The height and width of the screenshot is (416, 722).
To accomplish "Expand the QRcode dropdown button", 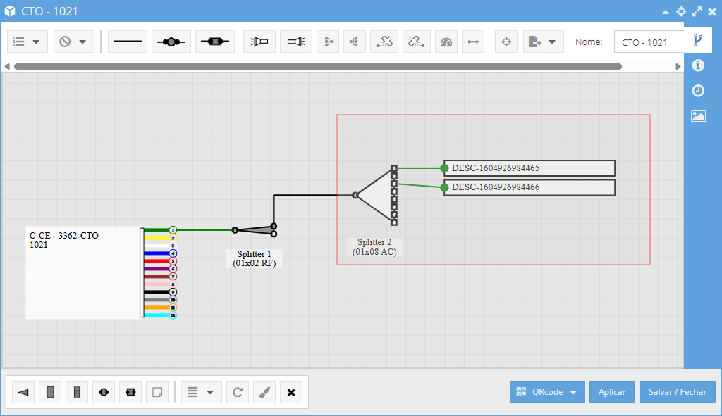I will [547, 392].
